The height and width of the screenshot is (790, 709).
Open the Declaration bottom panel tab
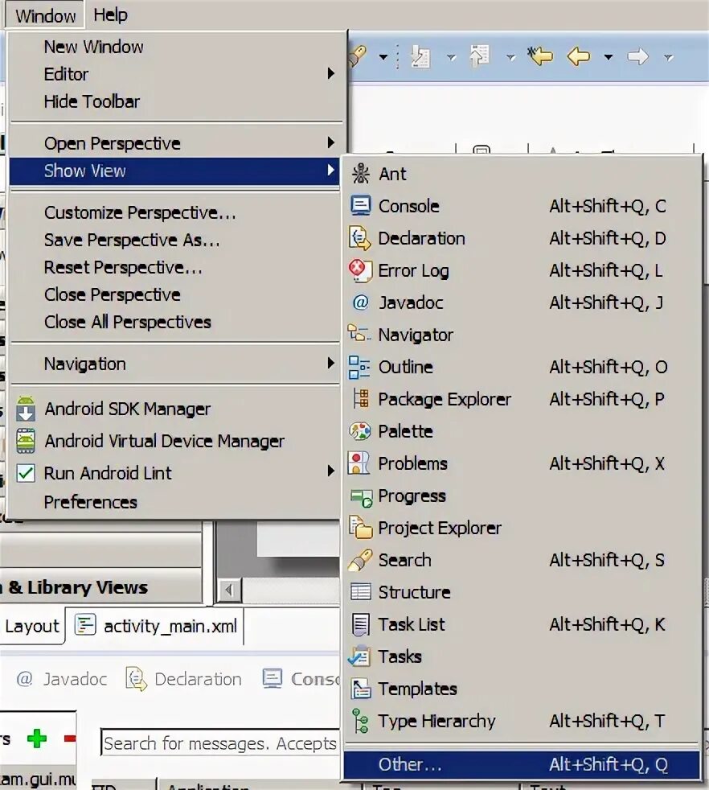183,679
